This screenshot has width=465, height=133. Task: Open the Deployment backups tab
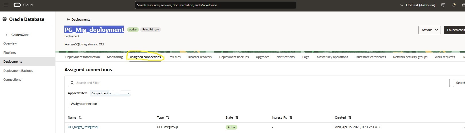point(234,57)
